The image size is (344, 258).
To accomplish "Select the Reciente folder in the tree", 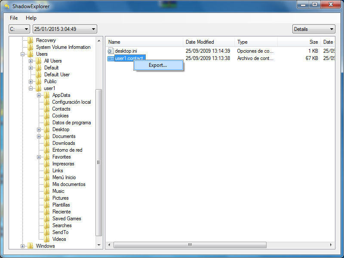I will tap(61, 212).
